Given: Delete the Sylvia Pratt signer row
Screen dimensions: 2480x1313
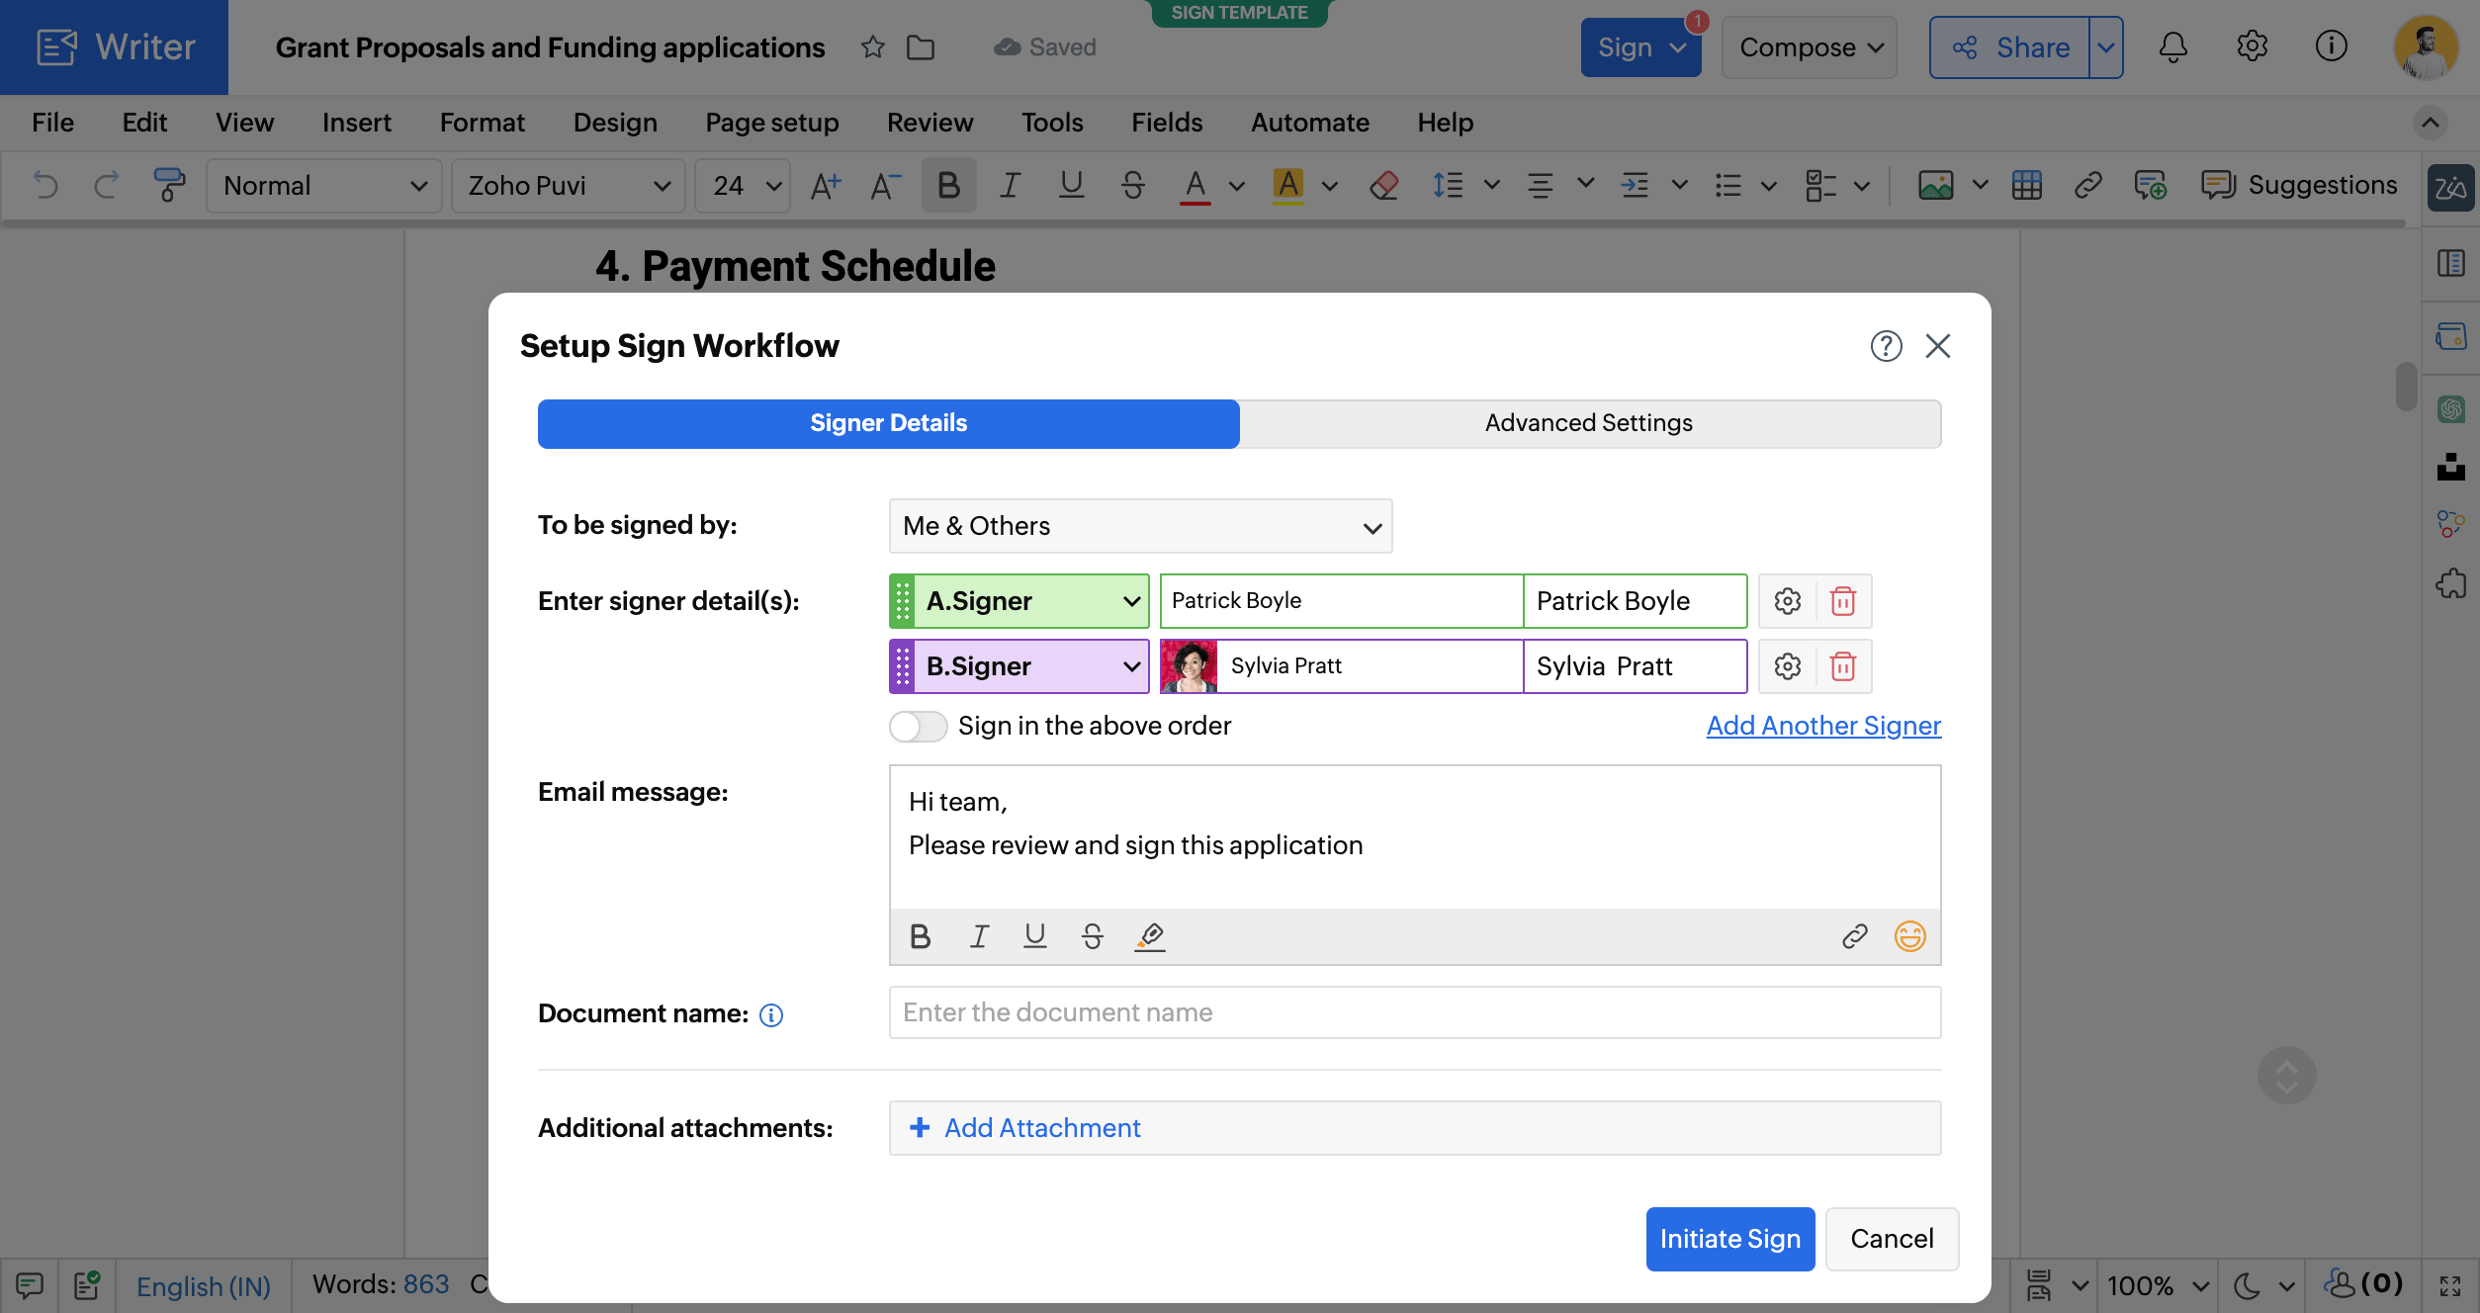Looking at the screenshot, I should 1843,666.
